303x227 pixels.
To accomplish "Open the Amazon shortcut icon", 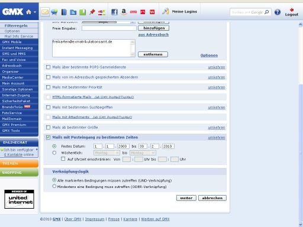I will [x=124, y=12].
